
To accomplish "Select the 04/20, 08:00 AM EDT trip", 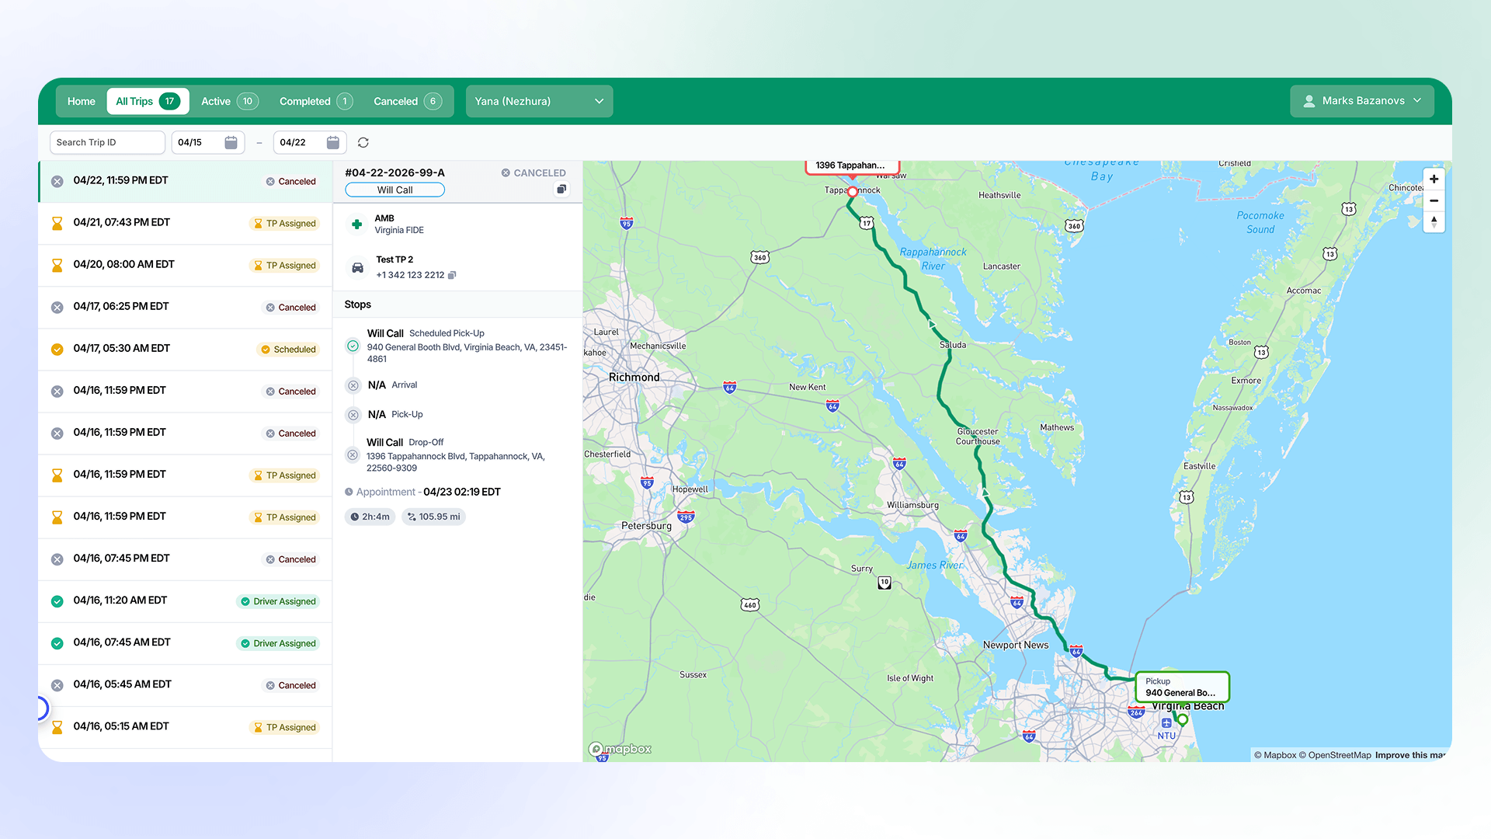I will pos(185,266).
